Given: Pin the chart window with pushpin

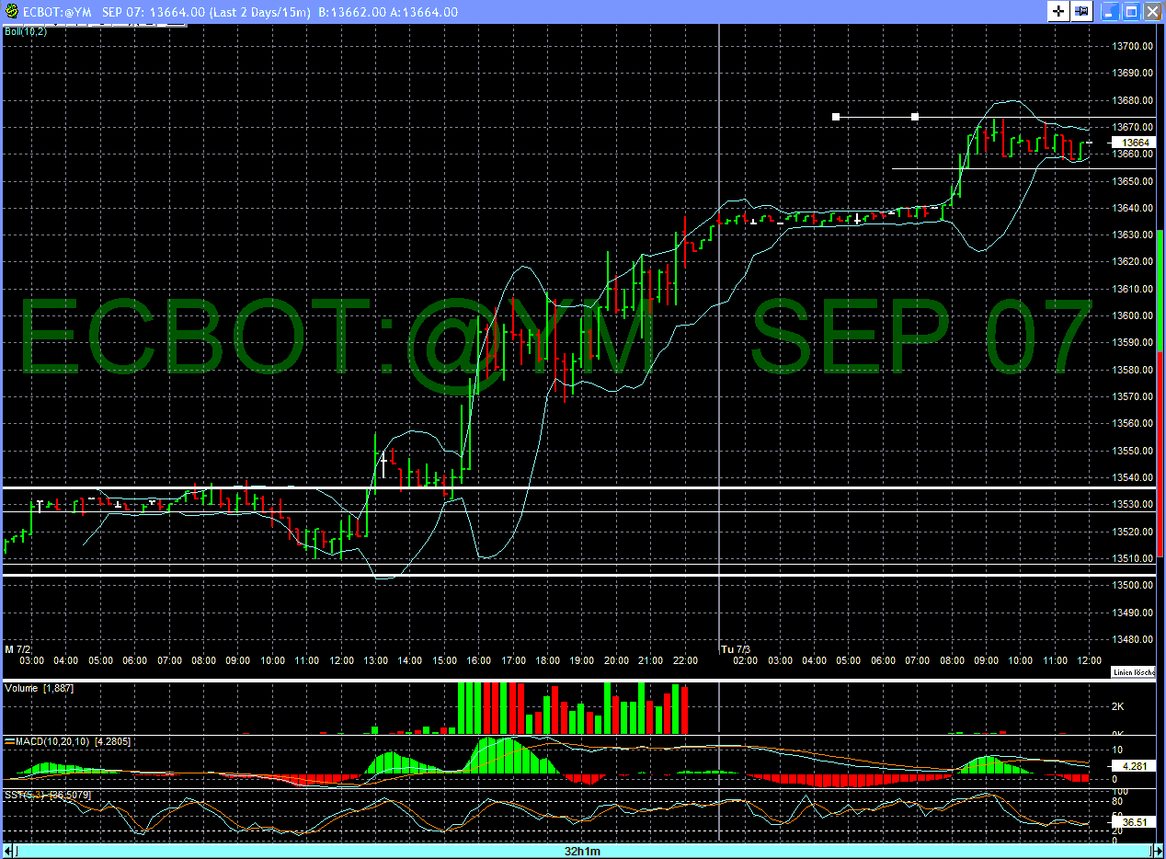Looking at the screenshot, I should tap(1081, 12).
